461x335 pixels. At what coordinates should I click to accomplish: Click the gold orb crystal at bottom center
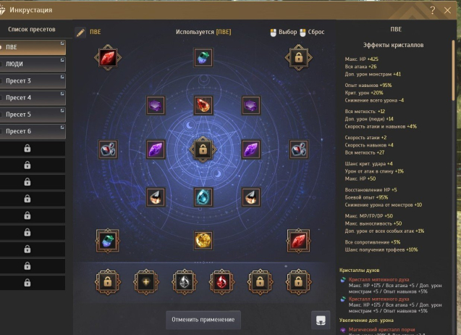[203, 241]
